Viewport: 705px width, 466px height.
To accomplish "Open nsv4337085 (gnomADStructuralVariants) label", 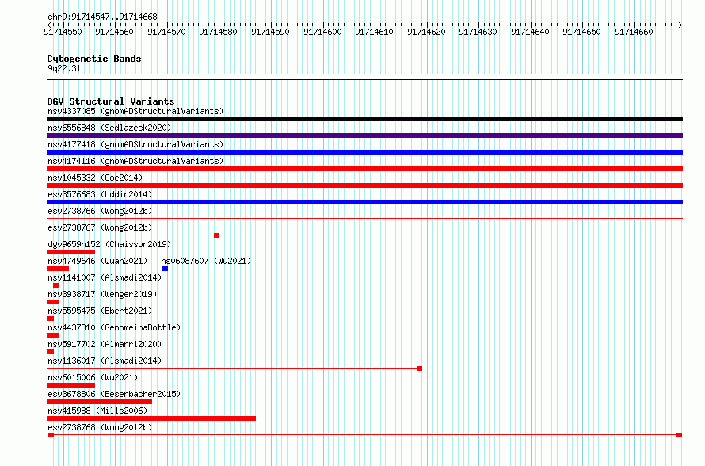I will (x=135, y=111).
